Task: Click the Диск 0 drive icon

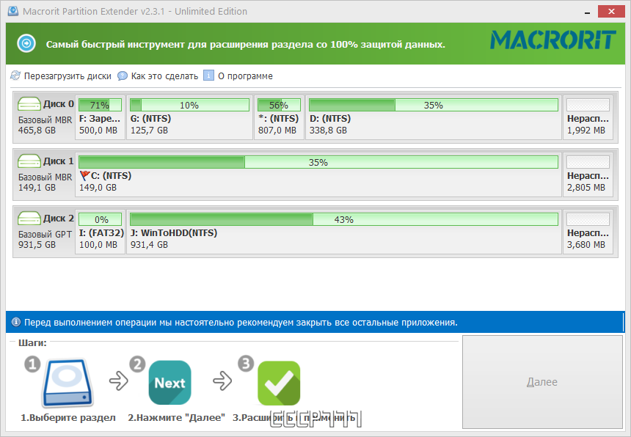Action: [x=29, y=104]
